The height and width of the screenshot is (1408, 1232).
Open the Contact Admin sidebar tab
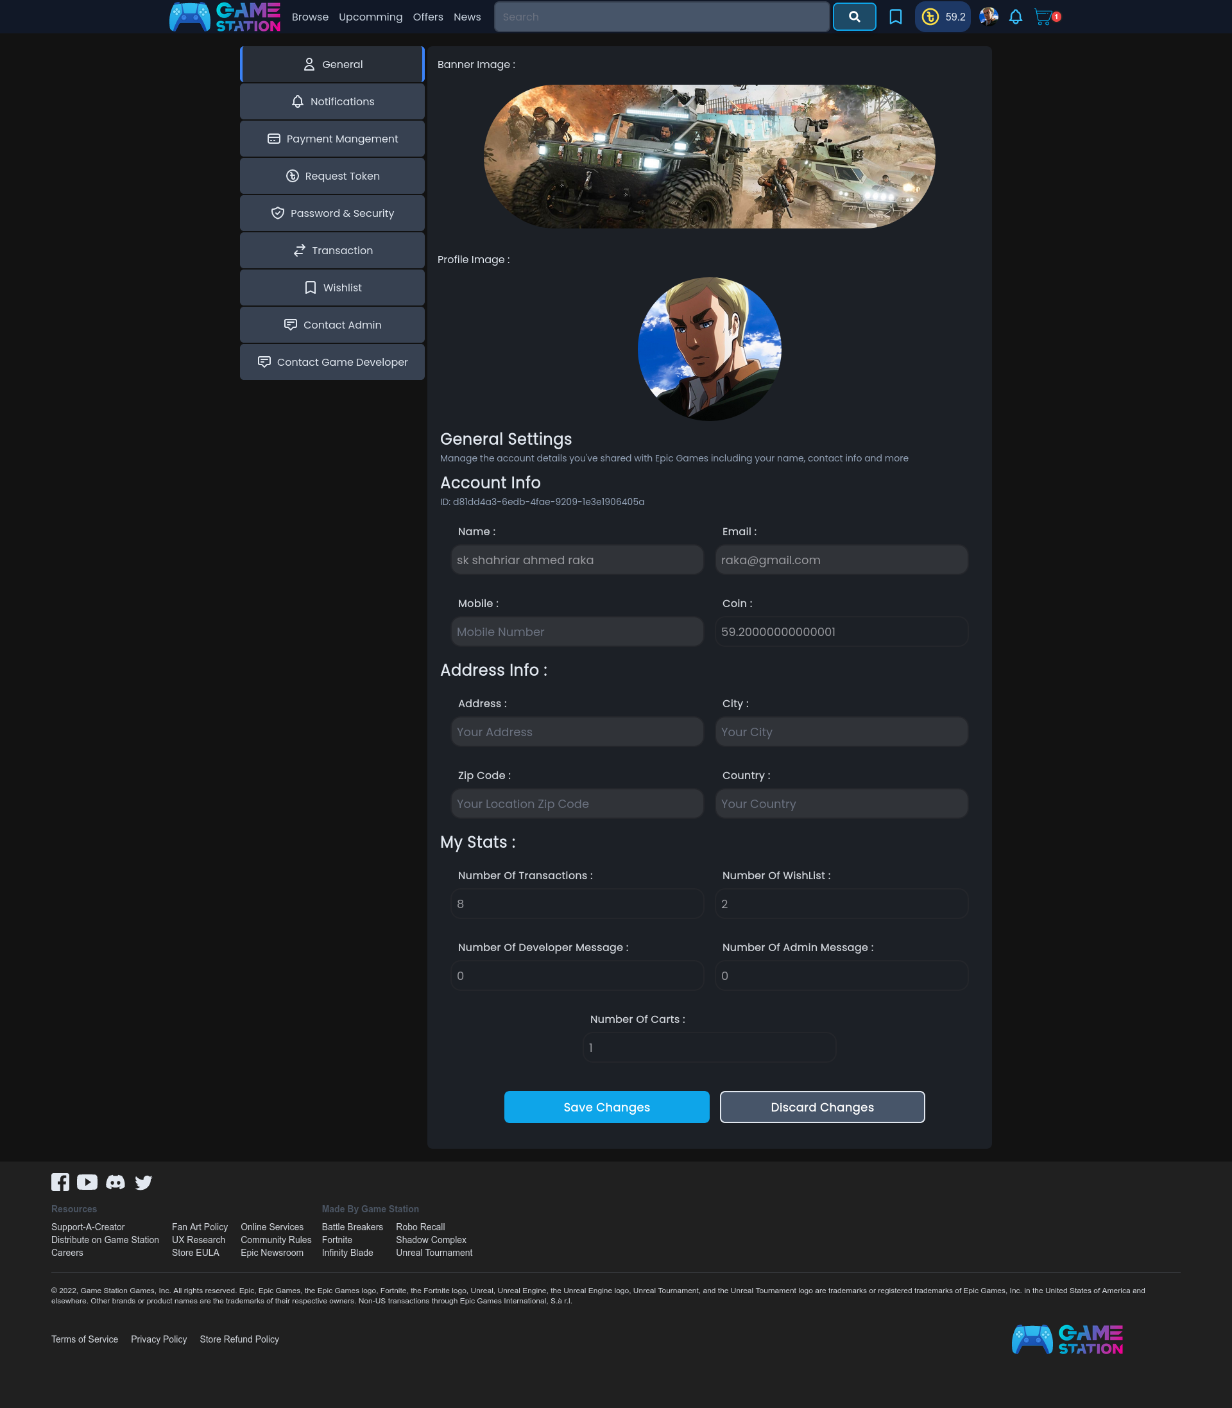332,325
